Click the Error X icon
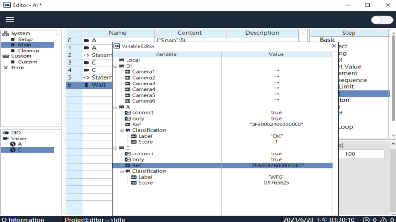 point(6,68)
